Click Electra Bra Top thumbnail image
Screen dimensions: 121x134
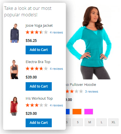[x=14, y=70]
